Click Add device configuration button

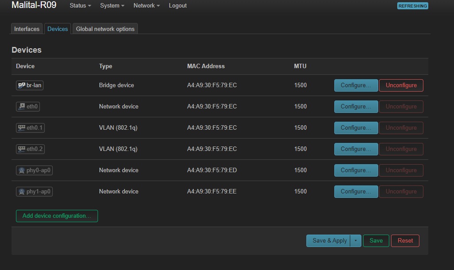click(57, 216)
